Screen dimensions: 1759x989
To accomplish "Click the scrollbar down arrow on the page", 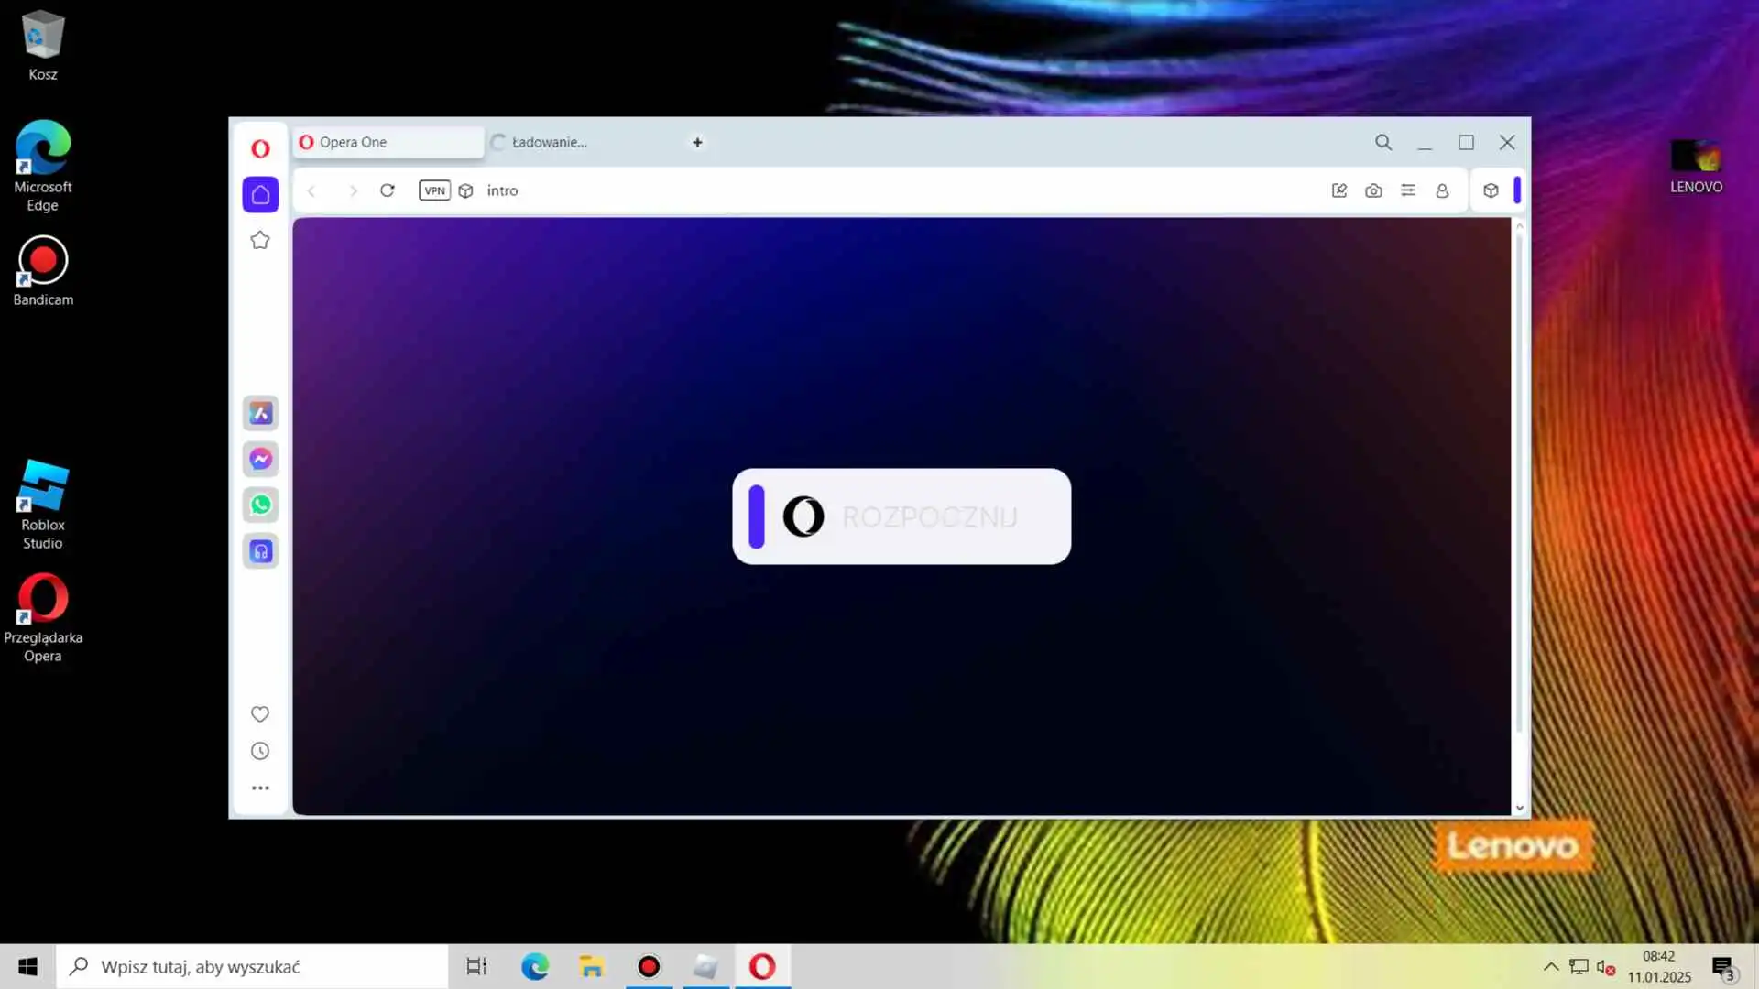I will click(x=1519, y=808).
